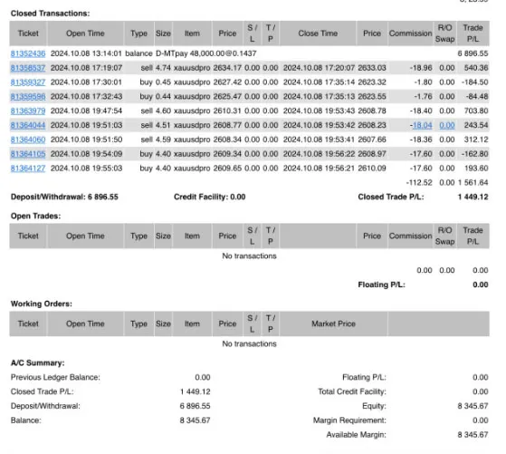Click the linked commission value -18.04
Viewport: 506px width, 454px height.
click(x=421, y=125)
